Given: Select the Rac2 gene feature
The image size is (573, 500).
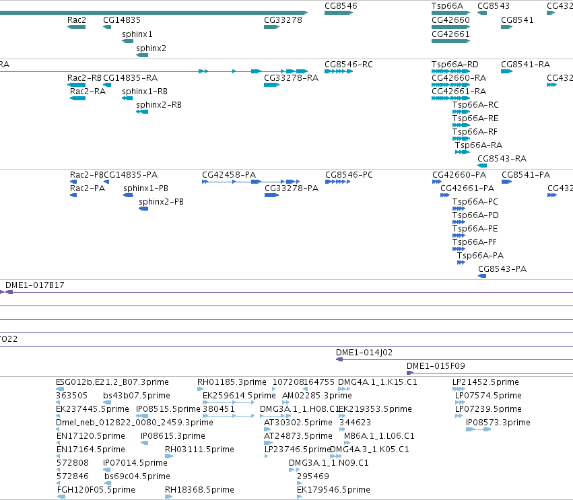Looking at the screenshot, I should [76, 27].
